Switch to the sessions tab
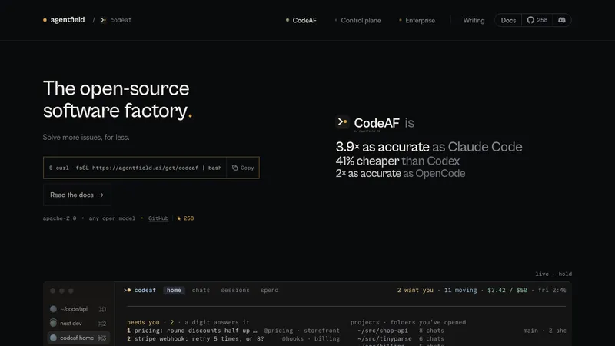 235,291
